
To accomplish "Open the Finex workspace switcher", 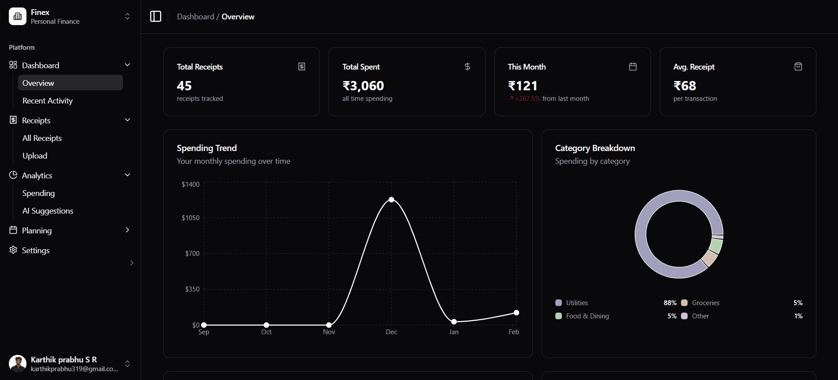I will tap(127, 17).
